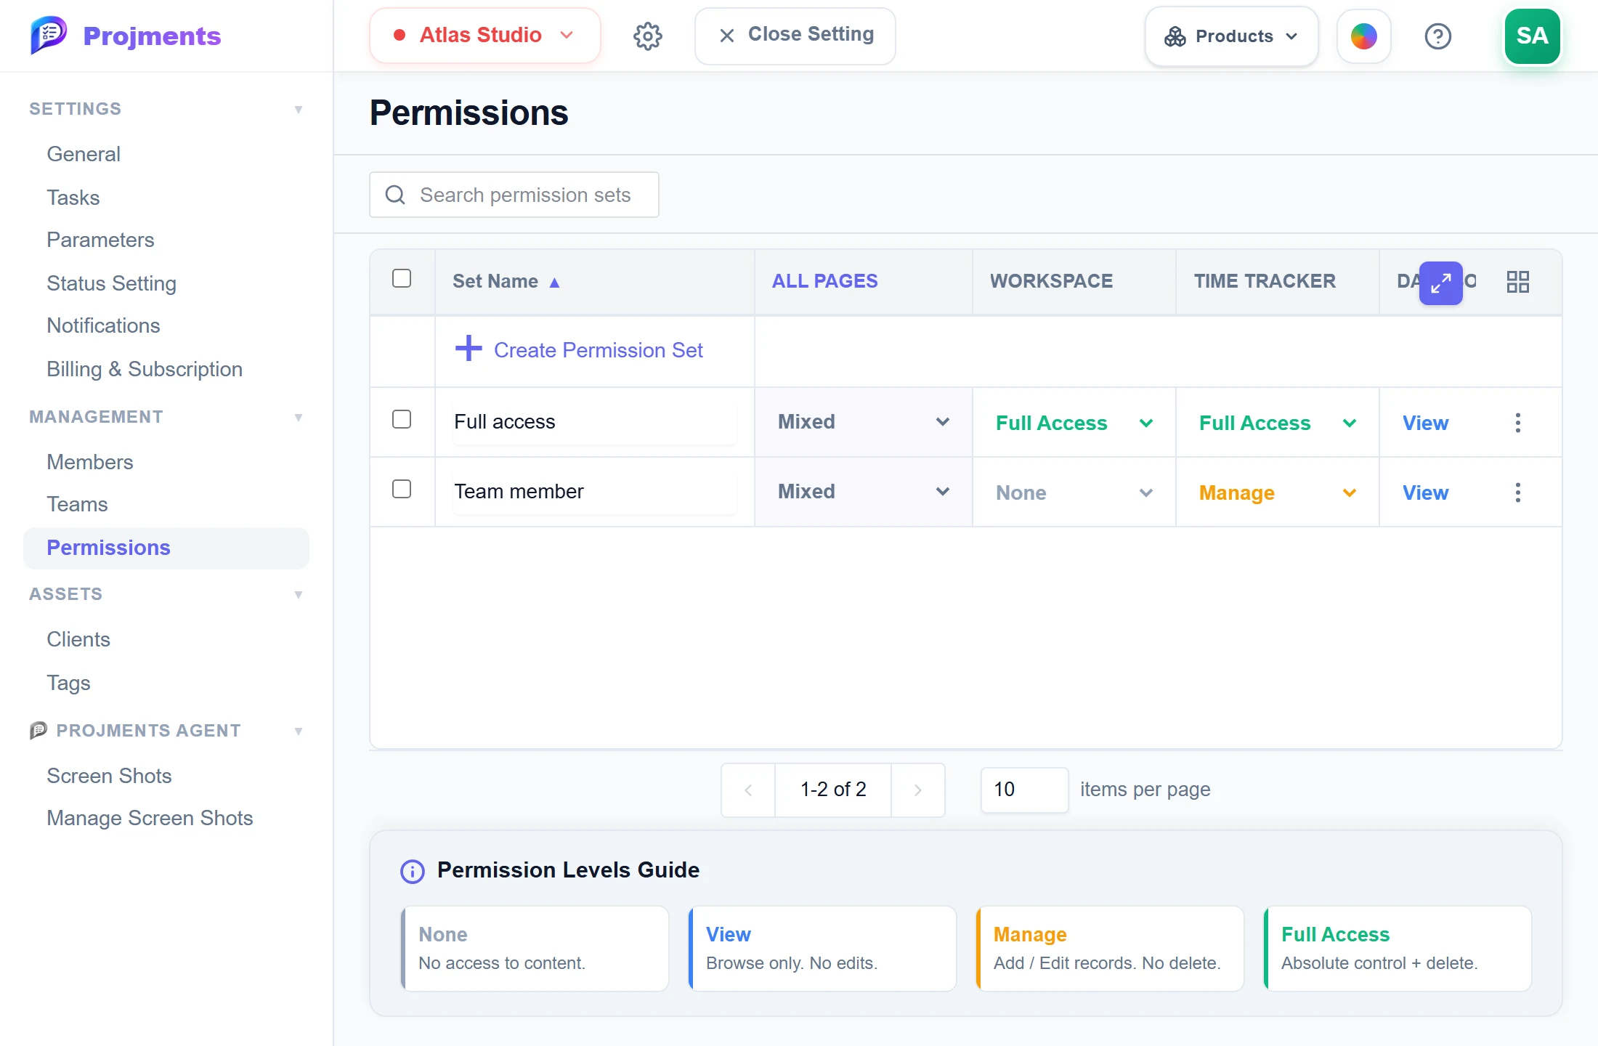Go to the previous page arrow
Screen dimensions: 1598x1046
click(748, 790)
